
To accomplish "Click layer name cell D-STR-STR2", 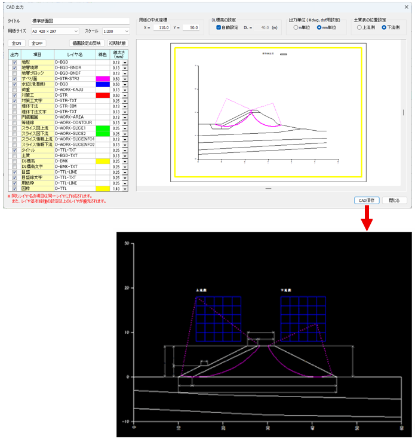I will pos(75,79).
